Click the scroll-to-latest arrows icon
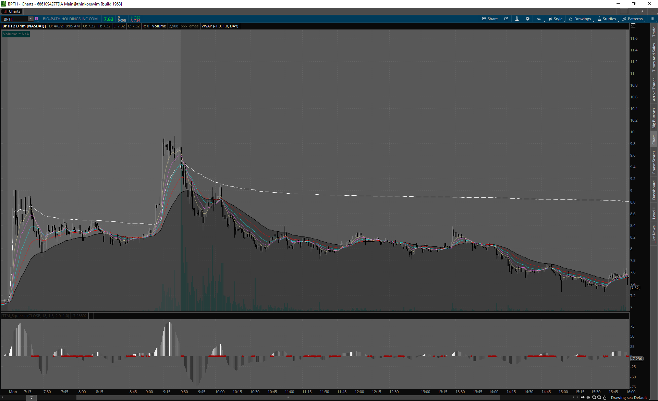This screenshot has width=658, height=401. (583, 398)
